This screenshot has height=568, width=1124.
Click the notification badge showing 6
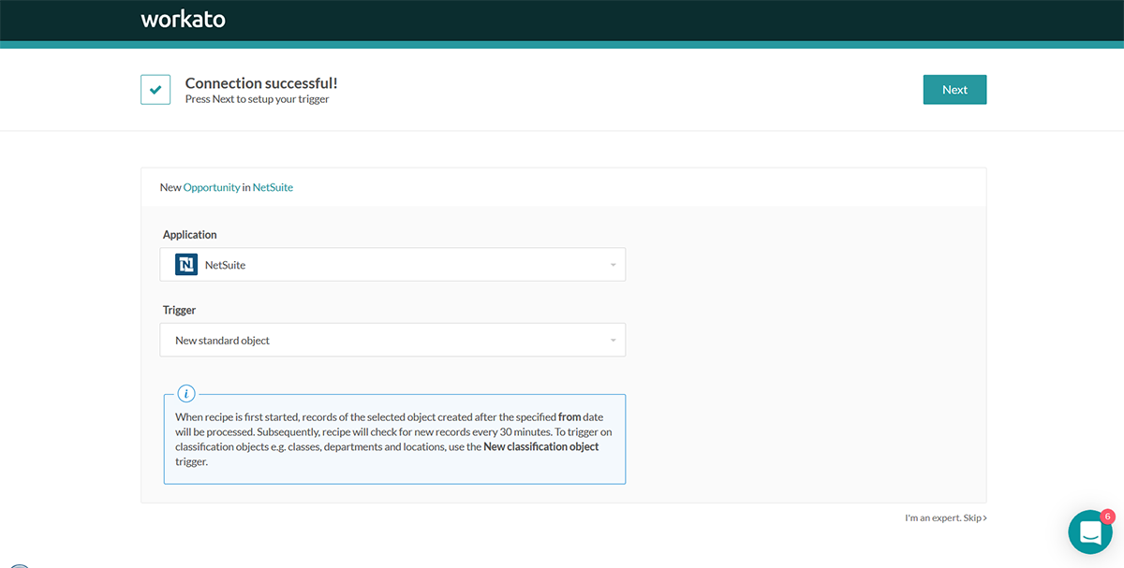click(x=1107, y=516)
